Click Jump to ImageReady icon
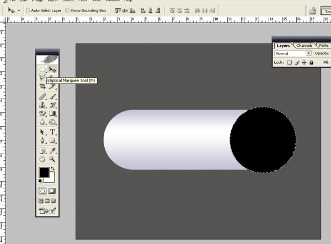The image size is (331, 244). pos(47,210)
